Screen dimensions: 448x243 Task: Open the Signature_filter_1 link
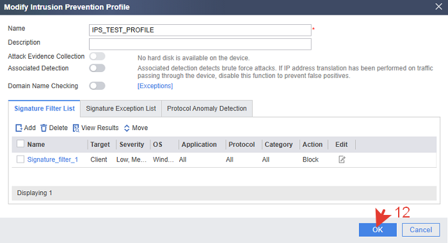(52, 159)
